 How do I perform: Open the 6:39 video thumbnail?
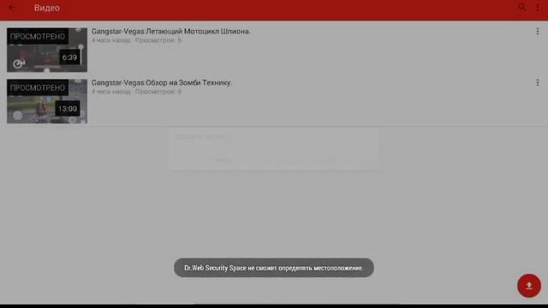47,50
